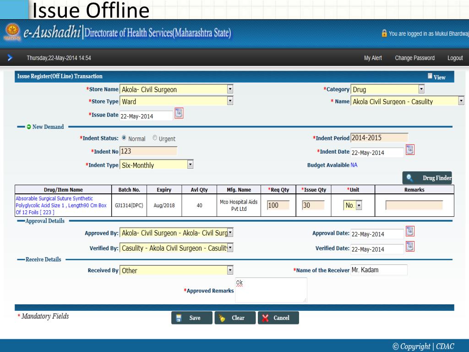Click the Drug/Item Name column header

63,189
